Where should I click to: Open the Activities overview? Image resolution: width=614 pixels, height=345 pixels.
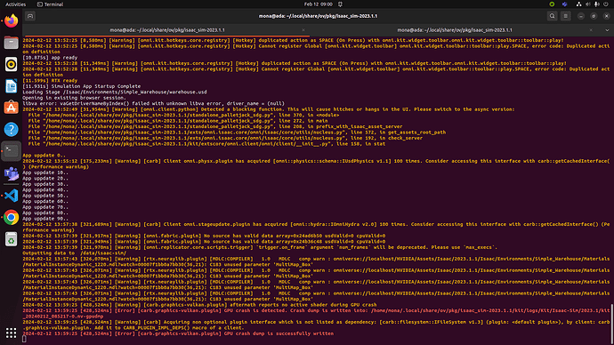click(x=16, y=4)
